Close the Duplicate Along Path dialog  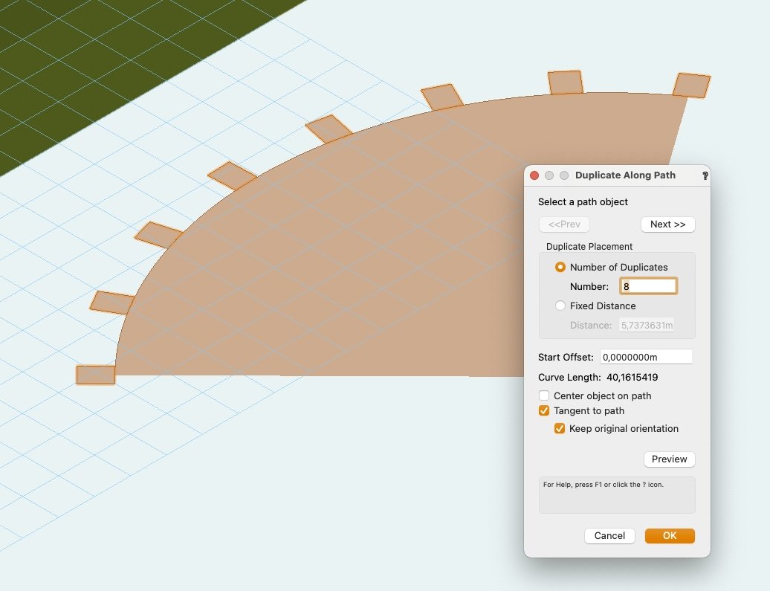coord(534,175)
